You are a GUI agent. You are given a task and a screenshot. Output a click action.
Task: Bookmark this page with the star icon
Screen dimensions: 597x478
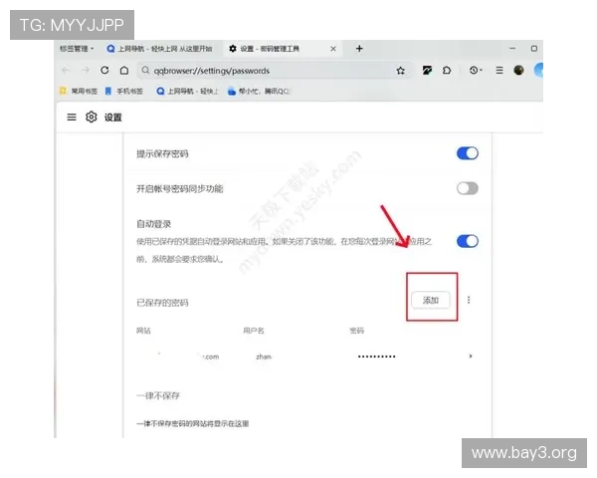click(x=400, y=71)
